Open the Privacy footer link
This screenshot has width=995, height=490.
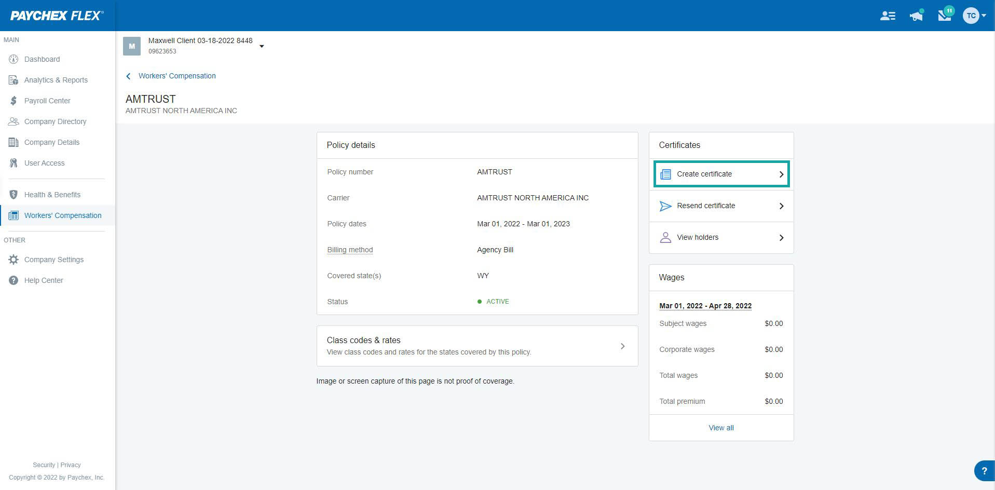71,465
